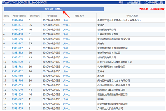Click the 当前数据截至 date text
Image resolution: width=166 pixels, height=111 pixels.
coord(145,3)
